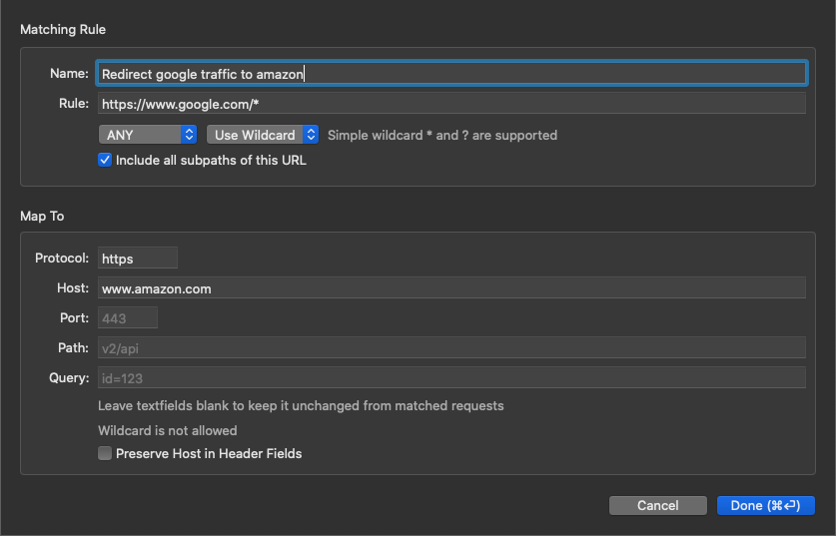Click the Host field showing www.amazon.com
The height and width of the screenshot is (536, 836).
point(451,287)
